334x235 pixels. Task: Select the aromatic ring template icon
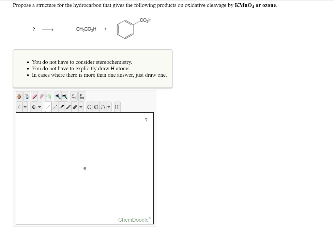point(96,106)
